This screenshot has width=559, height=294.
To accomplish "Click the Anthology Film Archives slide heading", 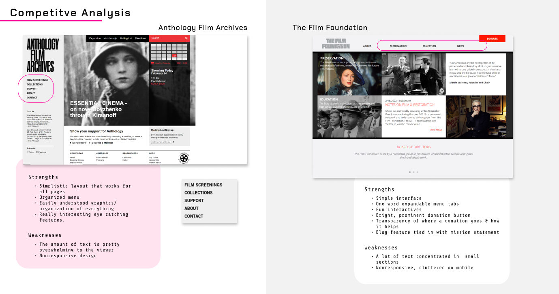I will click(203, 28).
